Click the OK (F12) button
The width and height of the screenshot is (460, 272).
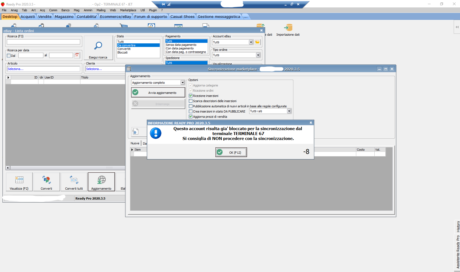coord(231,152)
